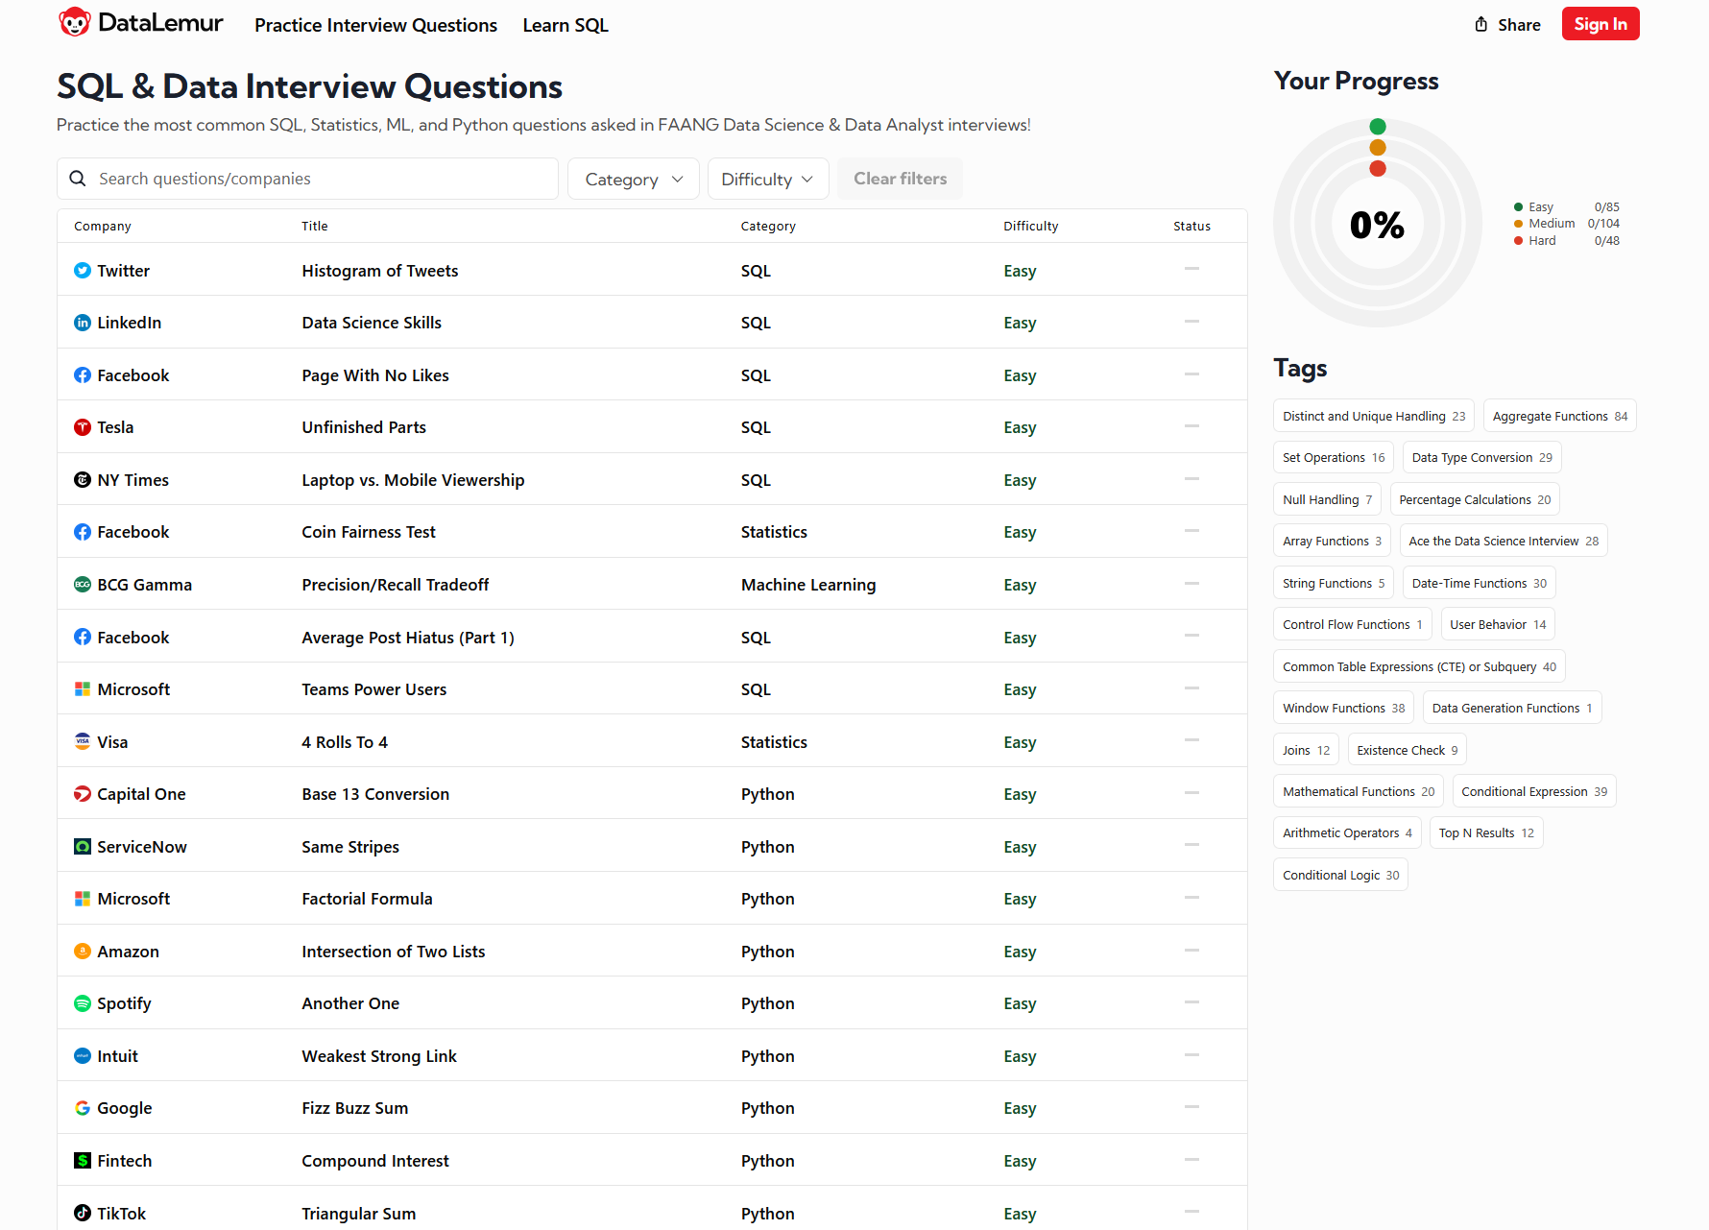Click Microsoft icon in Factorial Formula row
Viewport: 1709px width, 1230px height.
pyautogui.click(x=83, y=899)
